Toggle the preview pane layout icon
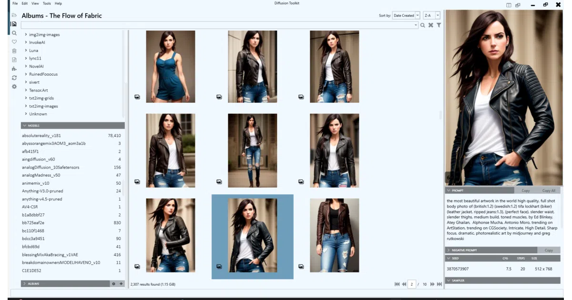This screenshot has height=300, width=572. click(509, 5)
